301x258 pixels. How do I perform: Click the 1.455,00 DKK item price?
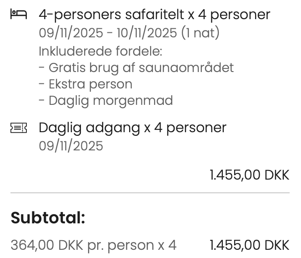pyautogui.click(x=250, y=175)
